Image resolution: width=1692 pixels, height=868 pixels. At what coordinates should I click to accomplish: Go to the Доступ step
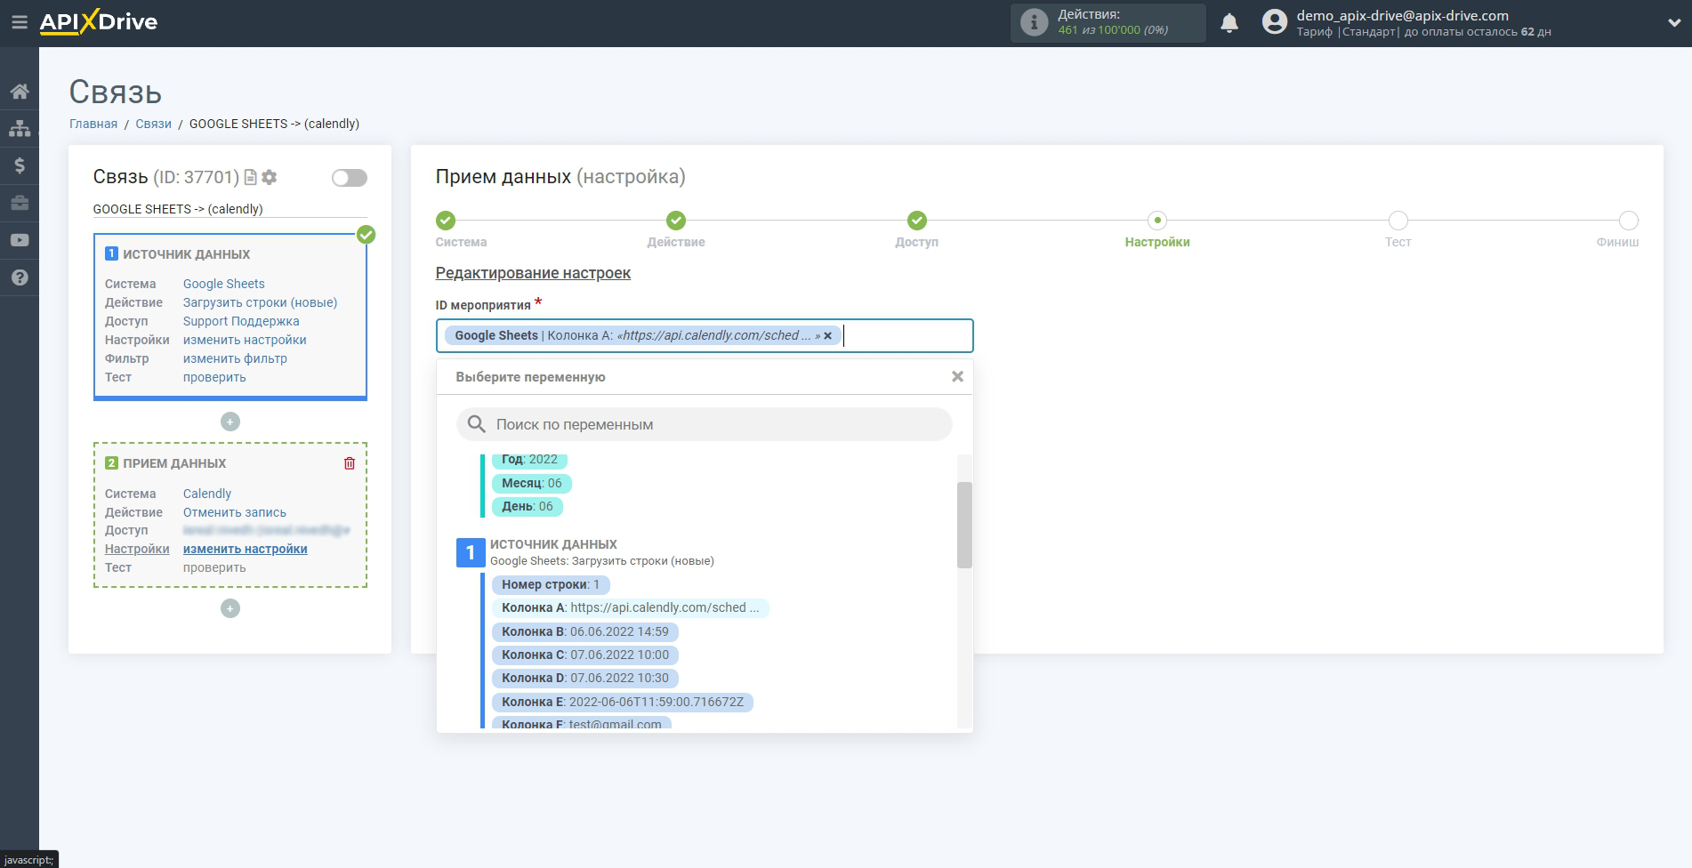tap(917, 221)
